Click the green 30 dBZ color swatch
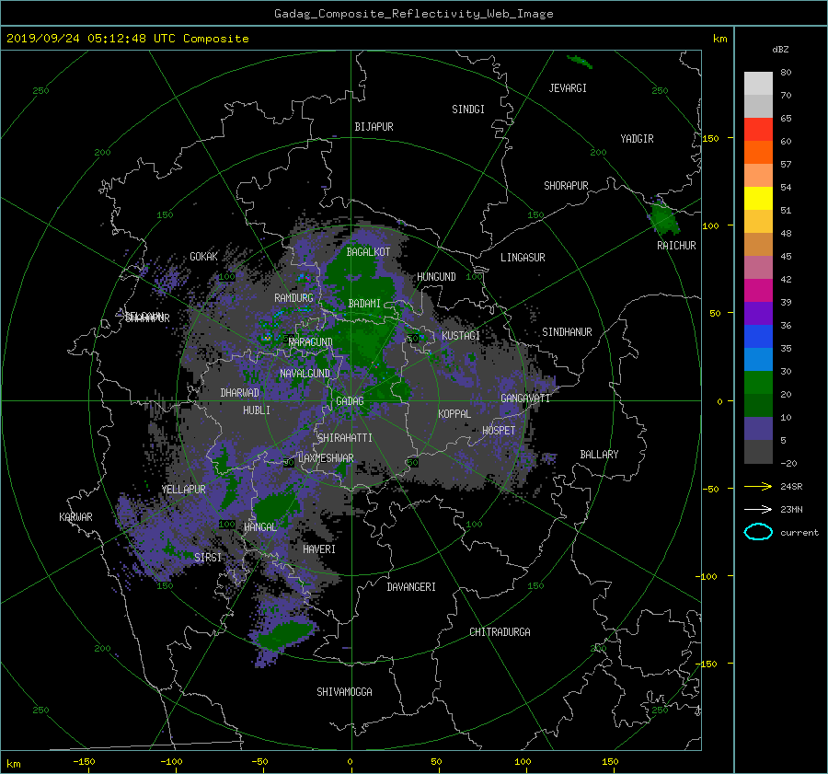 pos(758,383)
